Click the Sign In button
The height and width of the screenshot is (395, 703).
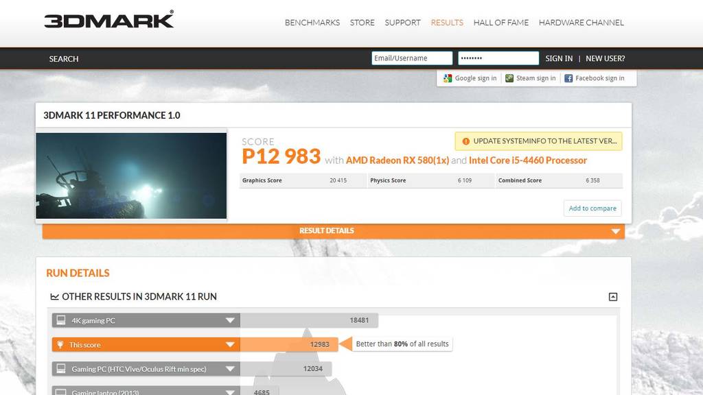click(559, 59)
